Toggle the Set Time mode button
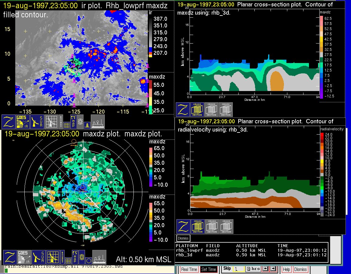Screen dimensions: 351x274 209,269
